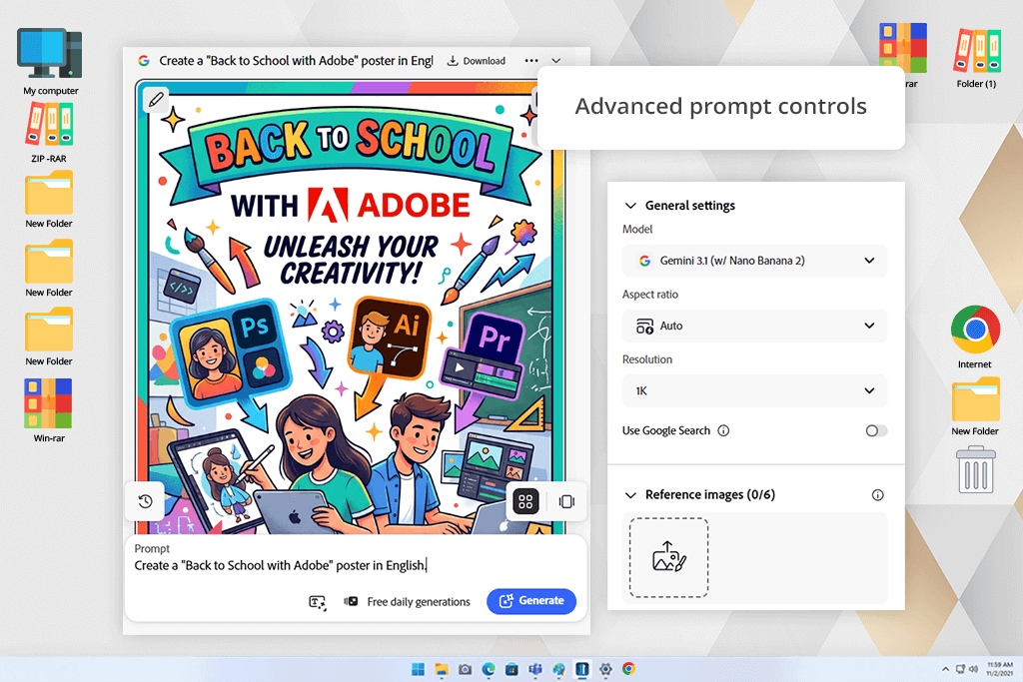The height and width of the screenshot is (682, 1023).
Task: Open the Resolution 1K dropdown
Action: tap(755, 391)
